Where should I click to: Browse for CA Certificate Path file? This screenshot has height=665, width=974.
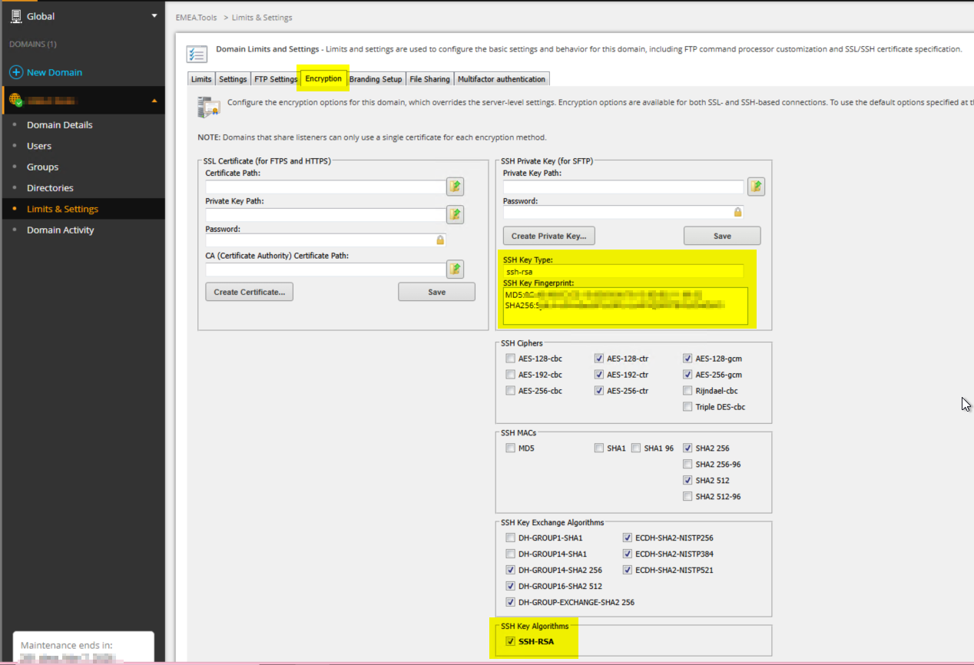(456, 269)
